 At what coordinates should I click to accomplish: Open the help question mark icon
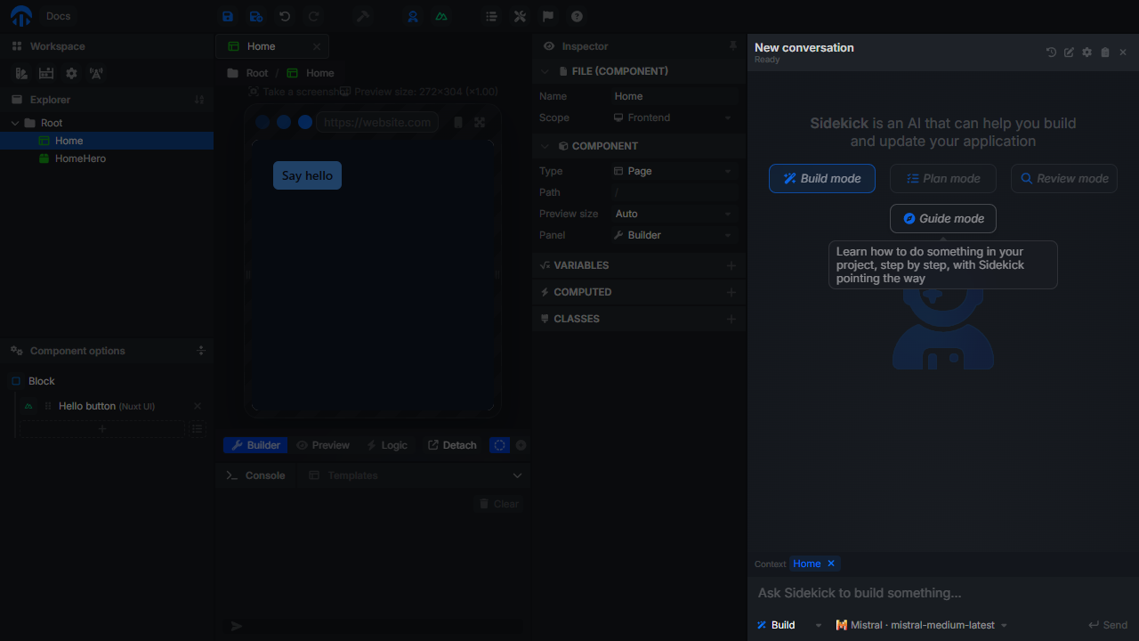[x=577, y=16]
